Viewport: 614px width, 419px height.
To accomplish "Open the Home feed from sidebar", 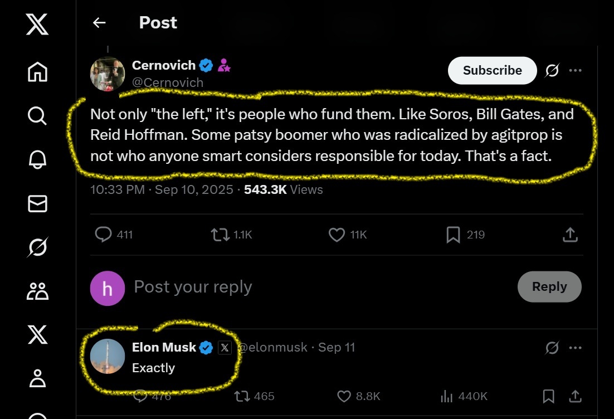I will (37, 72).
